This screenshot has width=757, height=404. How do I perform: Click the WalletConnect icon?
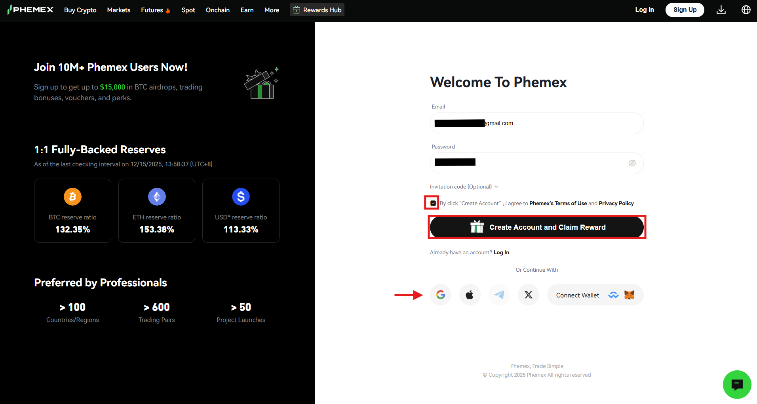[613, 295]
